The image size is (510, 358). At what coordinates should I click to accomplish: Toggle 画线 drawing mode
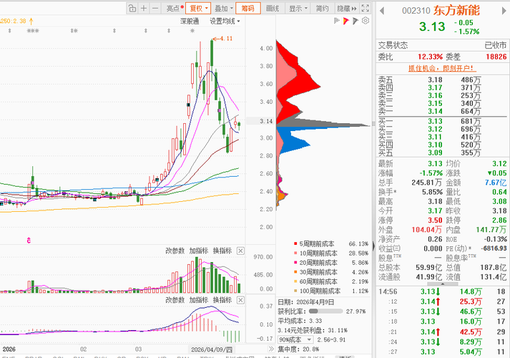coord(273,9)
